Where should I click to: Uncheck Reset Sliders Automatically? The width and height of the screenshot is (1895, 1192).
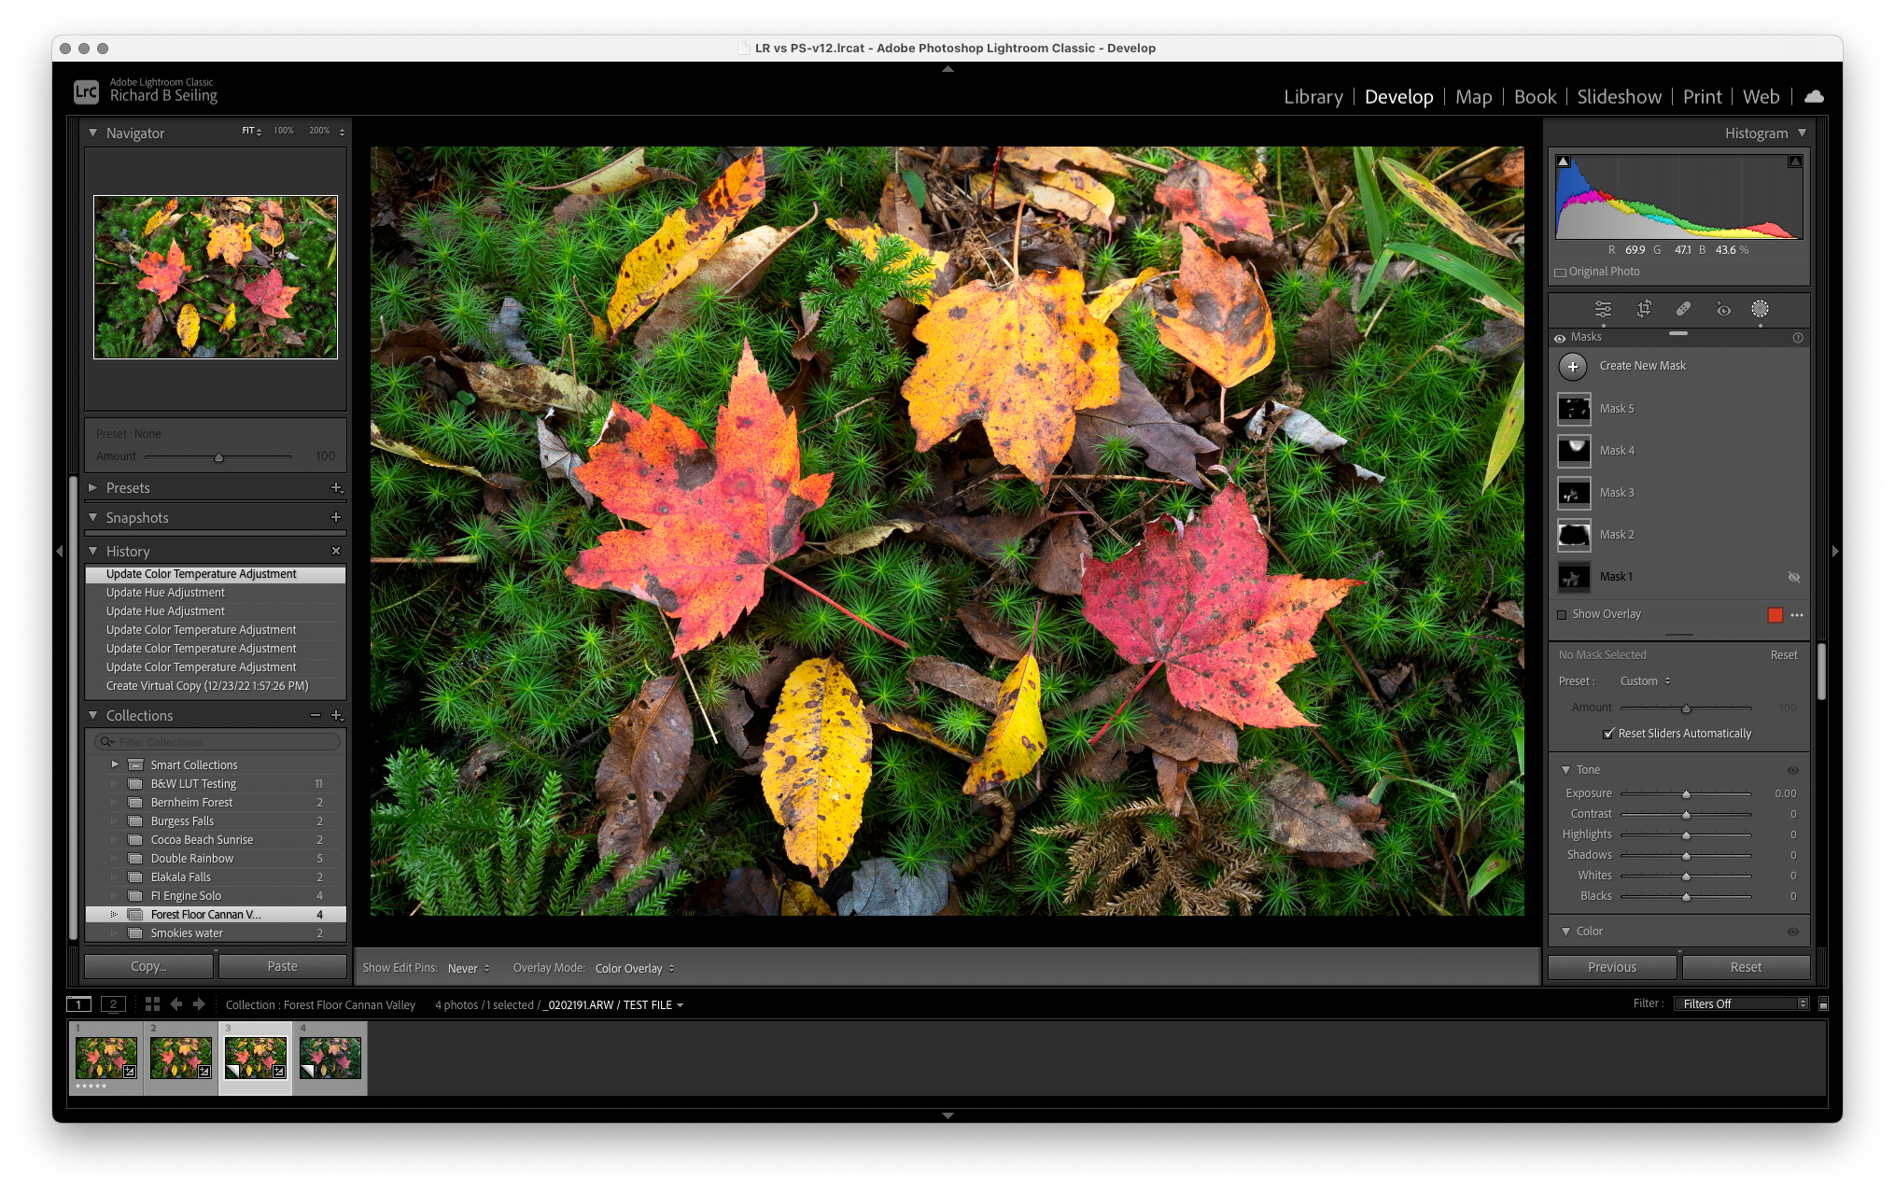coord(1608,734)
